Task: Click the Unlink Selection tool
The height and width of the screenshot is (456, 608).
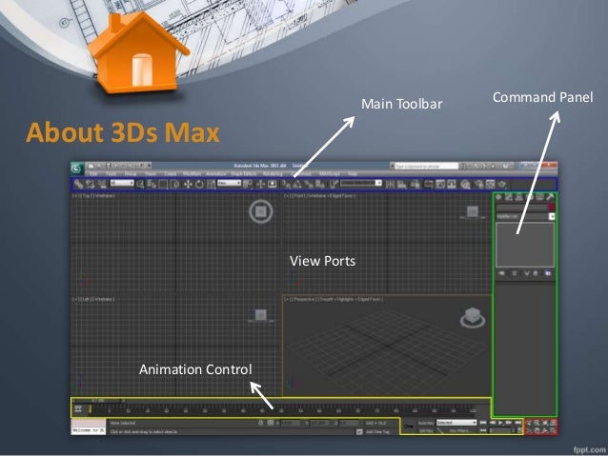Action: pyautogui.click(x=90, y=184)
